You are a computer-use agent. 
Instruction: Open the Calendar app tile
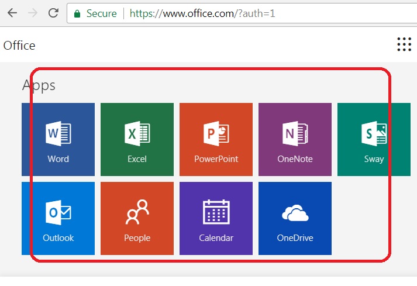[216, 218]
